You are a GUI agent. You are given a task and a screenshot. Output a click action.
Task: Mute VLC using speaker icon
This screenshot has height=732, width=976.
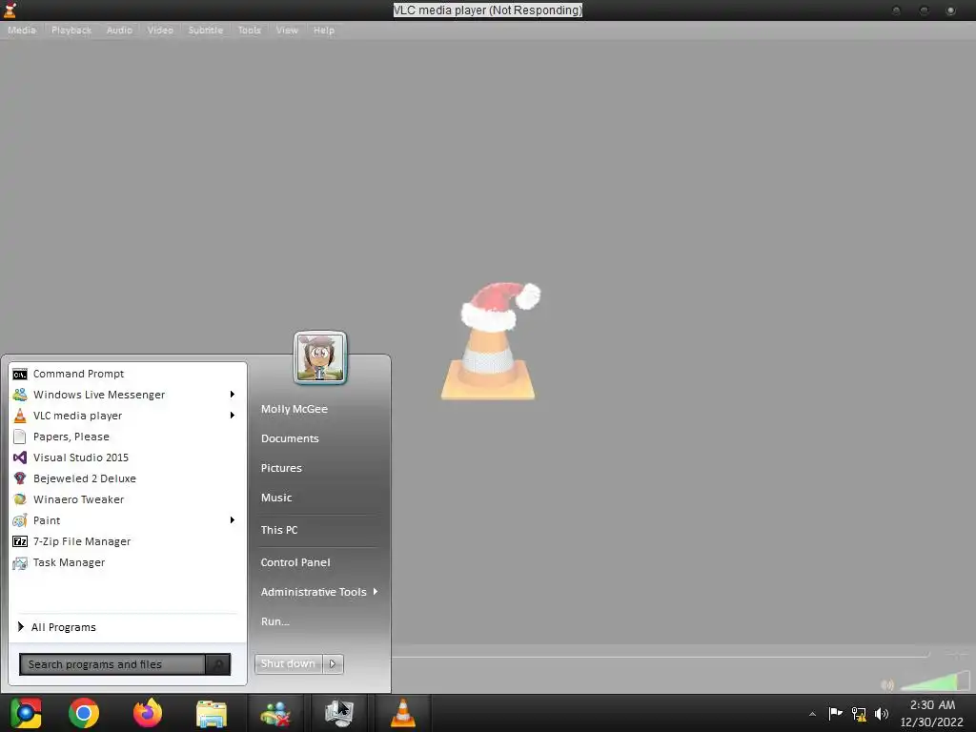pyautogui.click(x=887, y=684)
